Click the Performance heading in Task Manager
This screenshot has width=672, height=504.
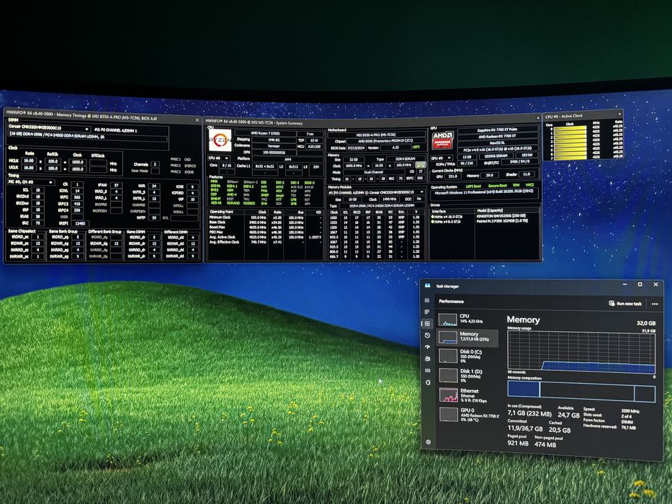(451, 301)
